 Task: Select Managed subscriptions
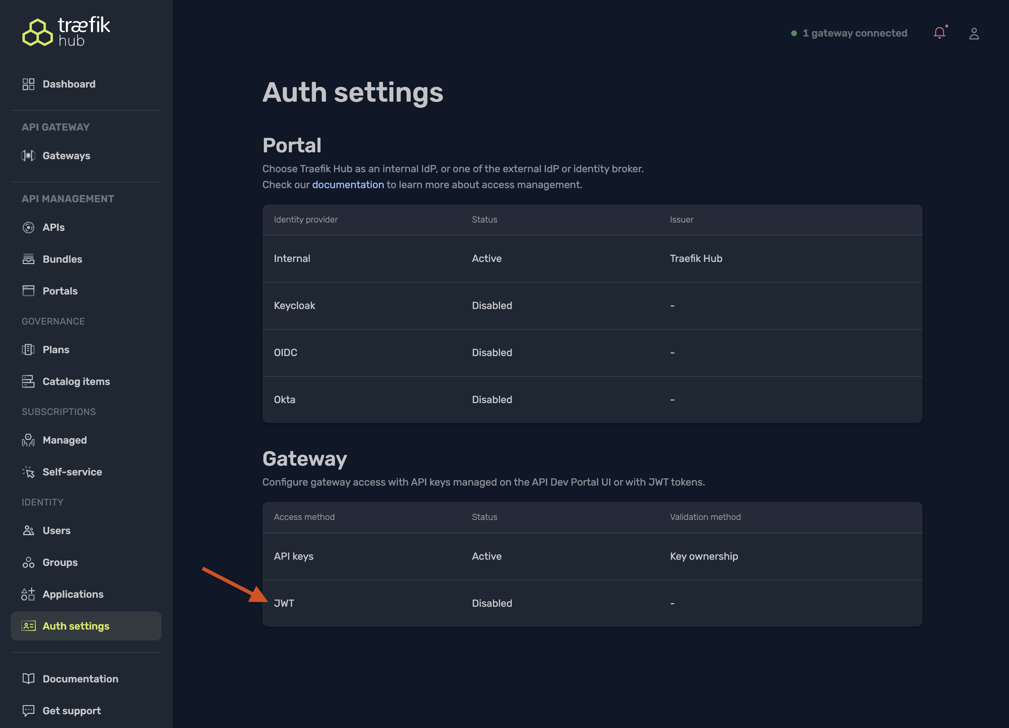pyautogui.click(x=65, y=440)
